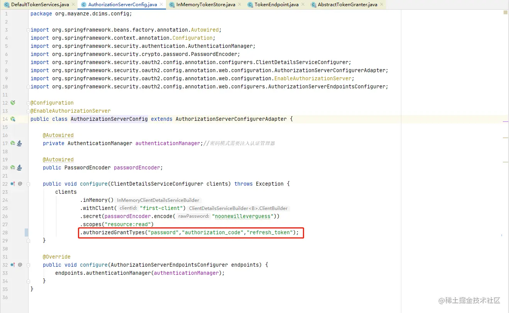The width and height of the screenshot is (509, 313).
Task: Click the fold marker beside @Configuration
Action: (28, 103)
